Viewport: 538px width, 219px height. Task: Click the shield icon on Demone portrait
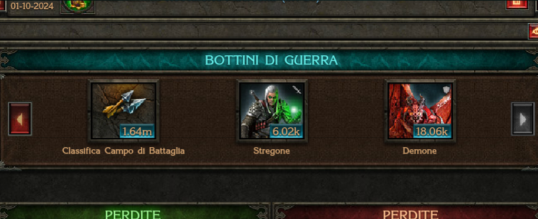(445, 90)
